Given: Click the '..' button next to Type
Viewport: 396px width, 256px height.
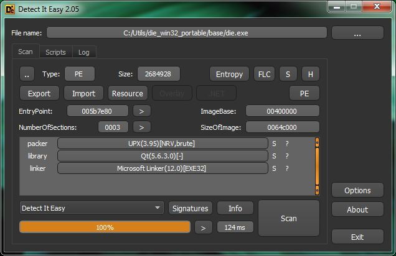Looking at the screenshot, I should pos(27,74).
